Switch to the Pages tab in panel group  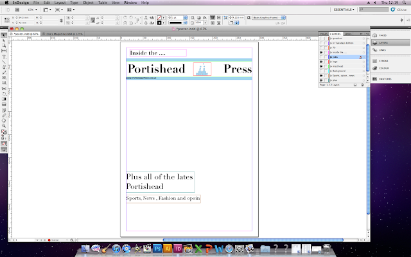tap(324, 34)
